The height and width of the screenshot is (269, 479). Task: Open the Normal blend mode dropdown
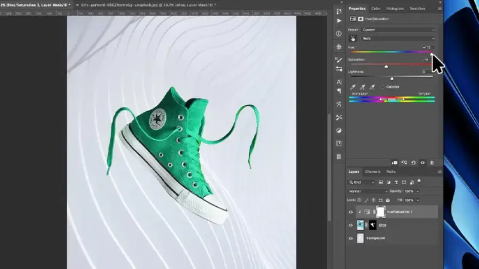[x=368, y=191]
